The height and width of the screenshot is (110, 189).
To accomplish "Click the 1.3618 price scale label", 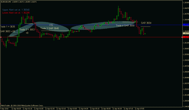I will (x=186, y=43).
